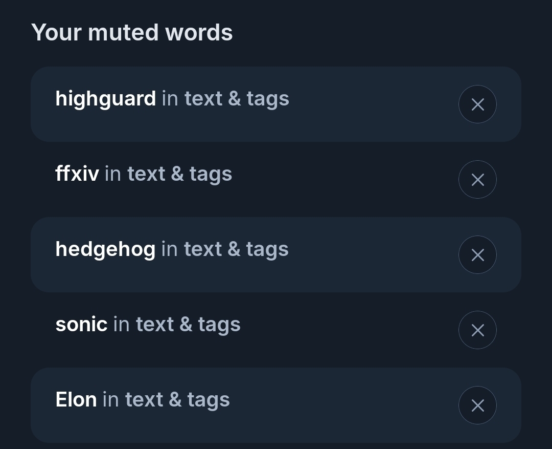Click the Your muted words heading
552x449 pixels.
tap(132, 33)
